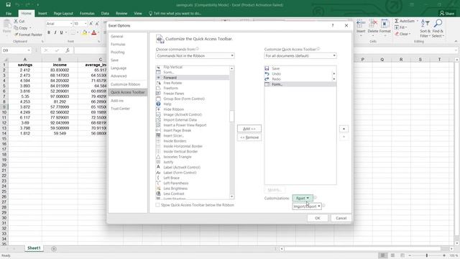
Task: Choose Label (Form Control) command
Action: (x=193, y=173)
